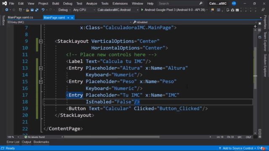
Task: Click the Live Share feedback icon
Action: (x=263, y=10)
